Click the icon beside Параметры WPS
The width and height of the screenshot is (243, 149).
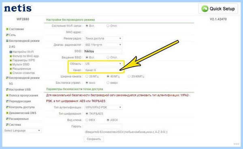click(x=11, y=60)
